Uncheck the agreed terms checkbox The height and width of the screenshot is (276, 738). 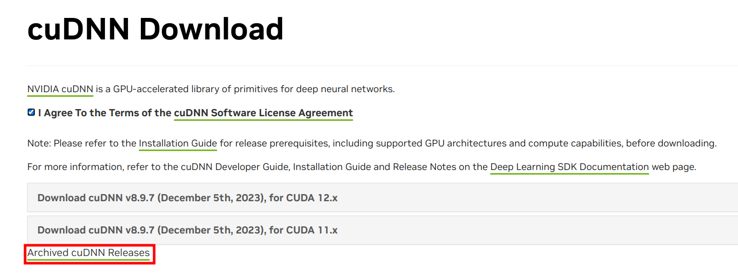[31, 113]
